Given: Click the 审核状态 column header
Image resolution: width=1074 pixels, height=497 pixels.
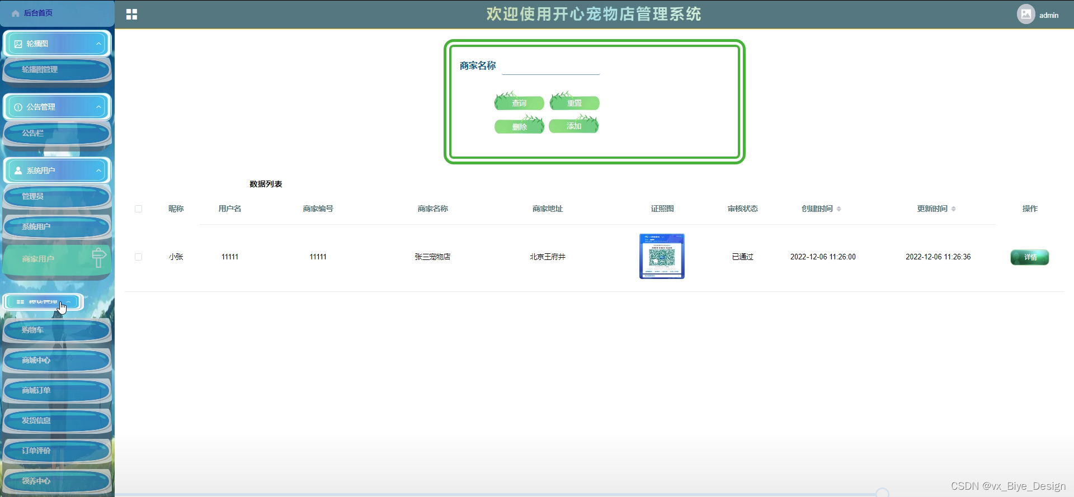Looking at the screenshot, I should 743,209.
